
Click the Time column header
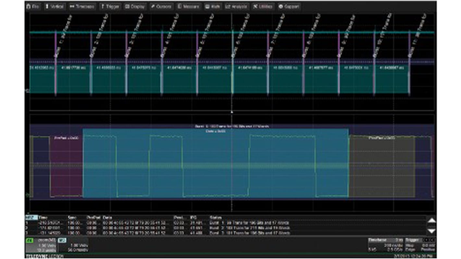click(43, 217)
